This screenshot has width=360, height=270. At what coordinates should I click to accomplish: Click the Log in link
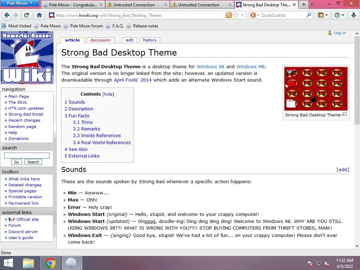[340, 33]
